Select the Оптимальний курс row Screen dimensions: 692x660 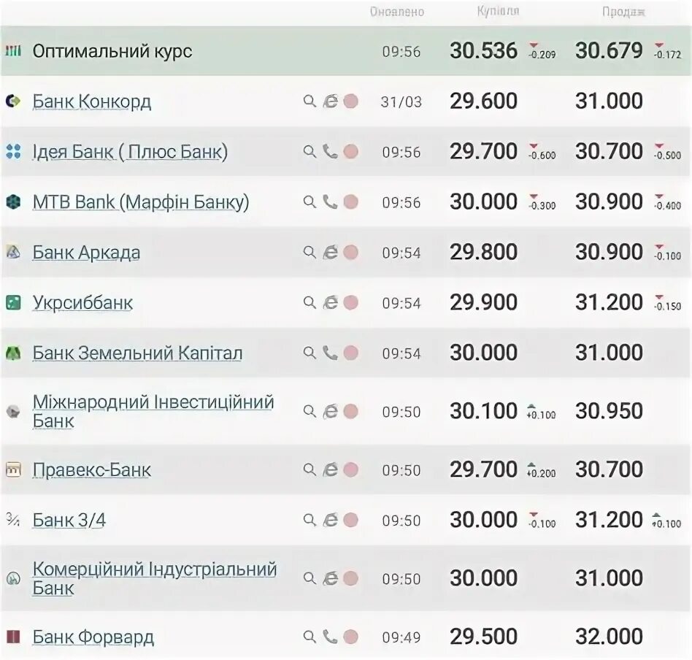click(x=346, y=51)
